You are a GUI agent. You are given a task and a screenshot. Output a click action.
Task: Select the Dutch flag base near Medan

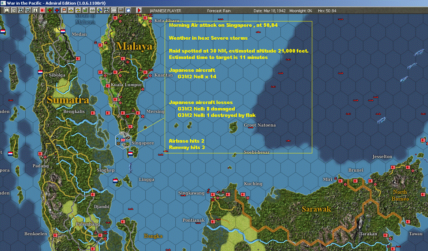pyautogui.click(x=63, y=31)
